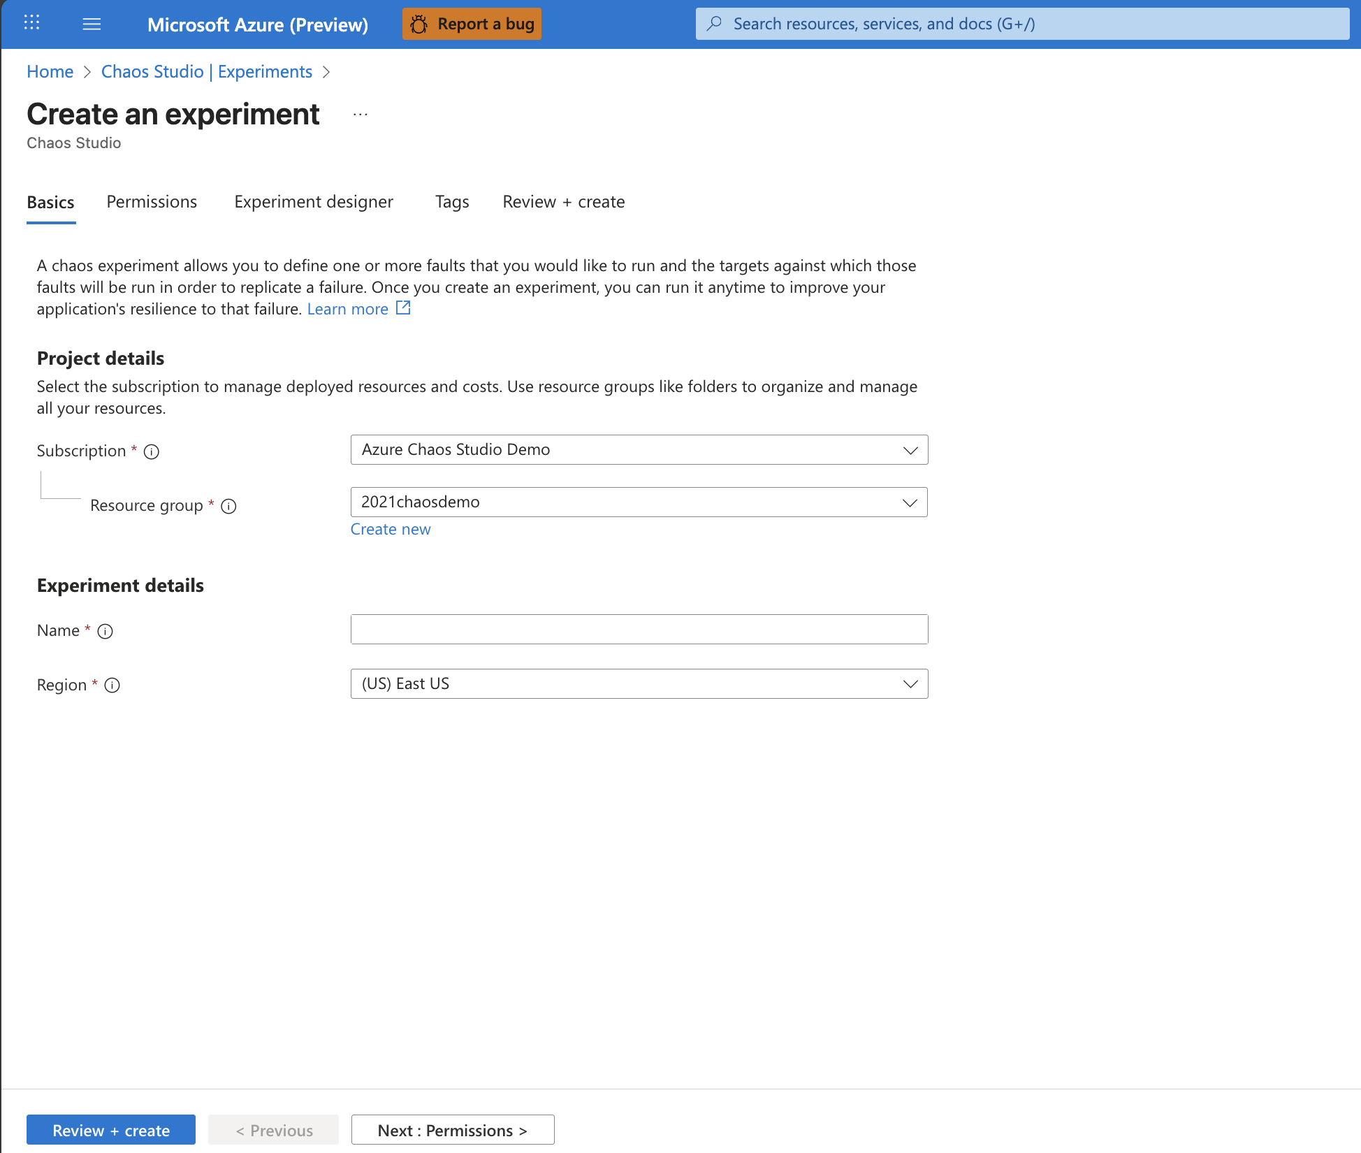Show info tooltip for Region
Viewport: 1361px width, 1153px height.
click(112, 686)
